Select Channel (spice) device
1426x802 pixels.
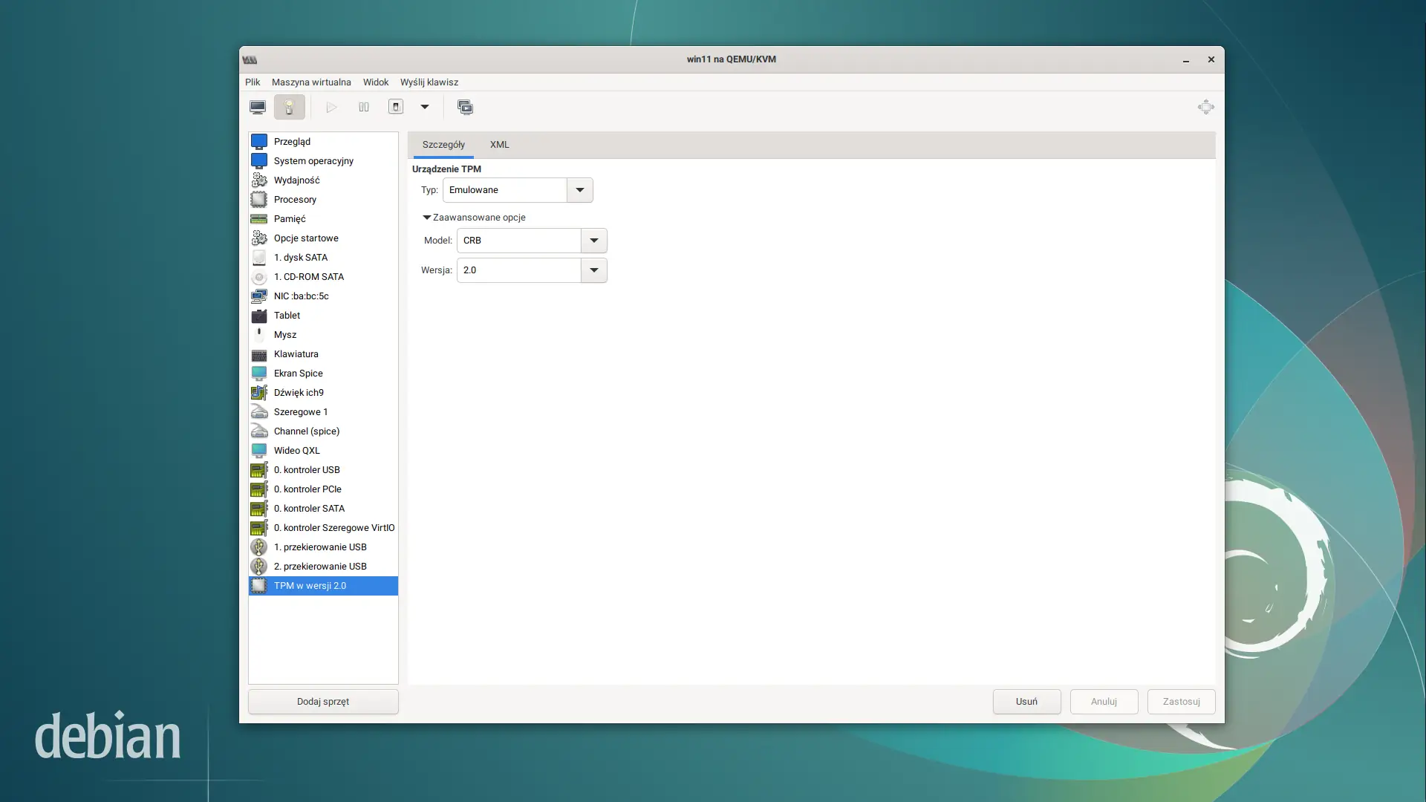coord(323,431)
